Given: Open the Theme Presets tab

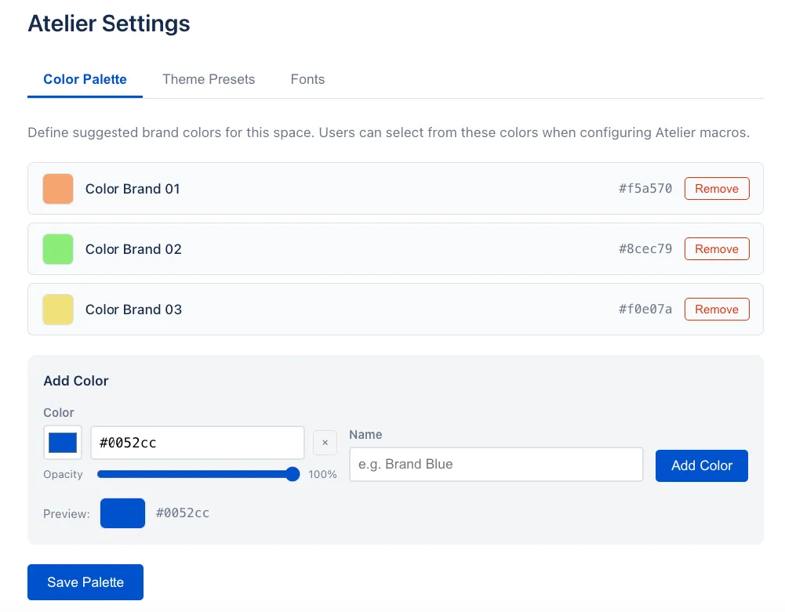Looking at the screenshot, I should click(209, 79).
